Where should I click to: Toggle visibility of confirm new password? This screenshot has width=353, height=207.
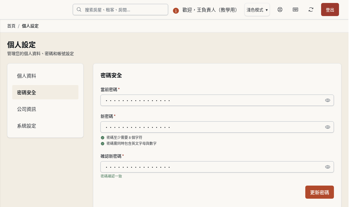(328, 167)
